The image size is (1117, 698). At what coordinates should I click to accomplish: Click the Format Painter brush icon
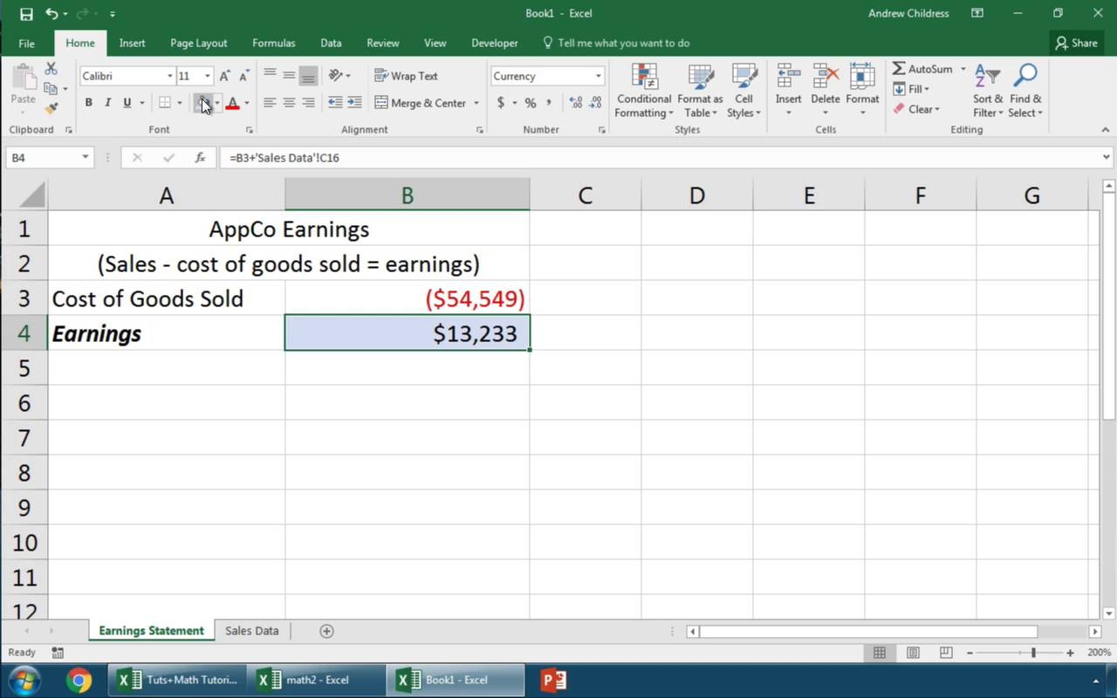pos(51,108)
